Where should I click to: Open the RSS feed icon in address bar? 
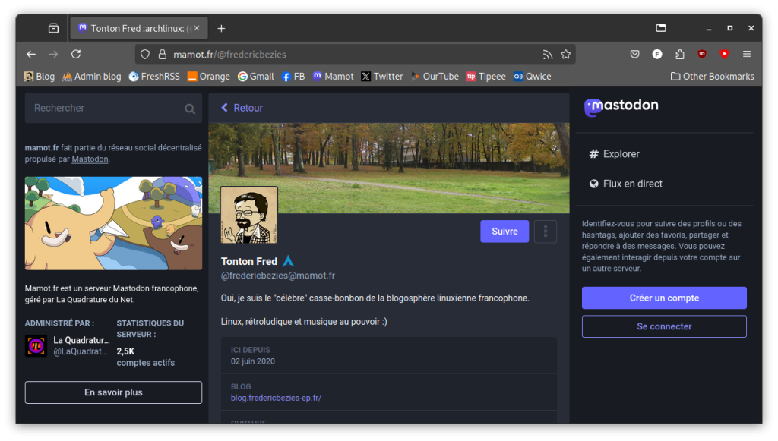547,55
